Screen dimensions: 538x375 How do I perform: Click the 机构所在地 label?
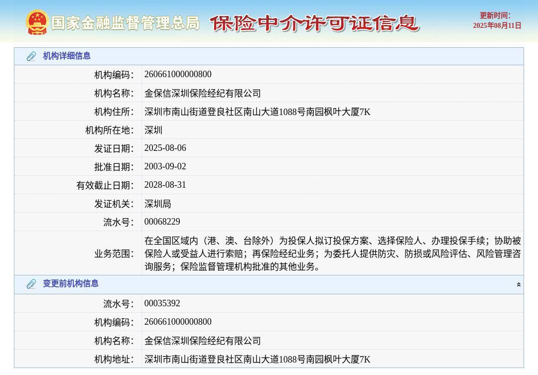pos(110,130)
